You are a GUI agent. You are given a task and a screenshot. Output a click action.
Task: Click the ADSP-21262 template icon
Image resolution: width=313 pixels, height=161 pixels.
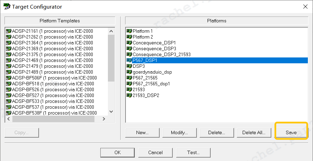point(9,37)
